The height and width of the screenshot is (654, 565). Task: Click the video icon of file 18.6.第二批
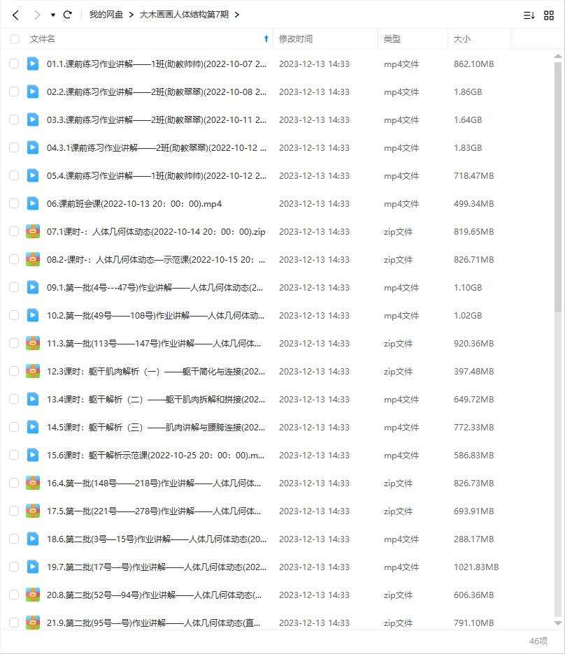point(33,539)
